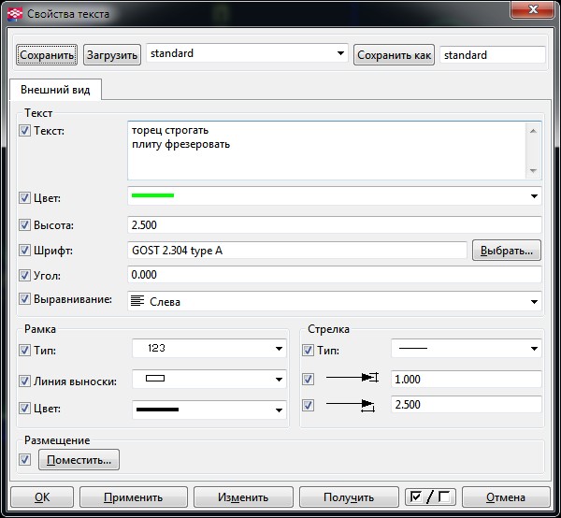The height and width of the screenshot is (518, 561).
Task: Toggle the Линия выноски checkbox
Action: (x=24, y=381)
